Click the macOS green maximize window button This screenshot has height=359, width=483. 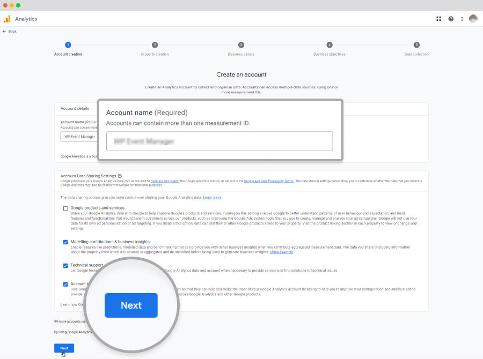[x=18, y=5]
